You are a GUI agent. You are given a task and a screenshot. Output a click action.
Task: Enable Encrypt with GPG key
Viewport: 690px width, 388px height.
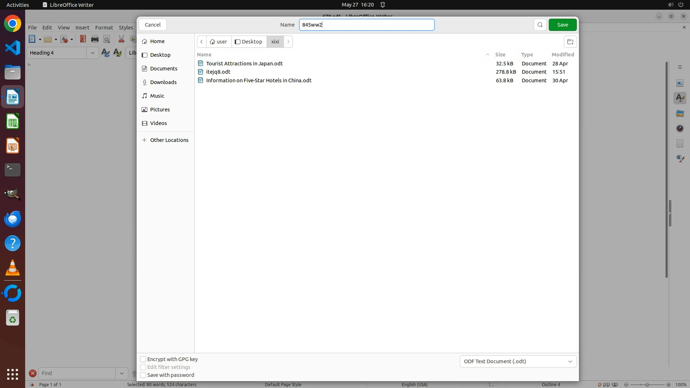(x=143, y=359)
